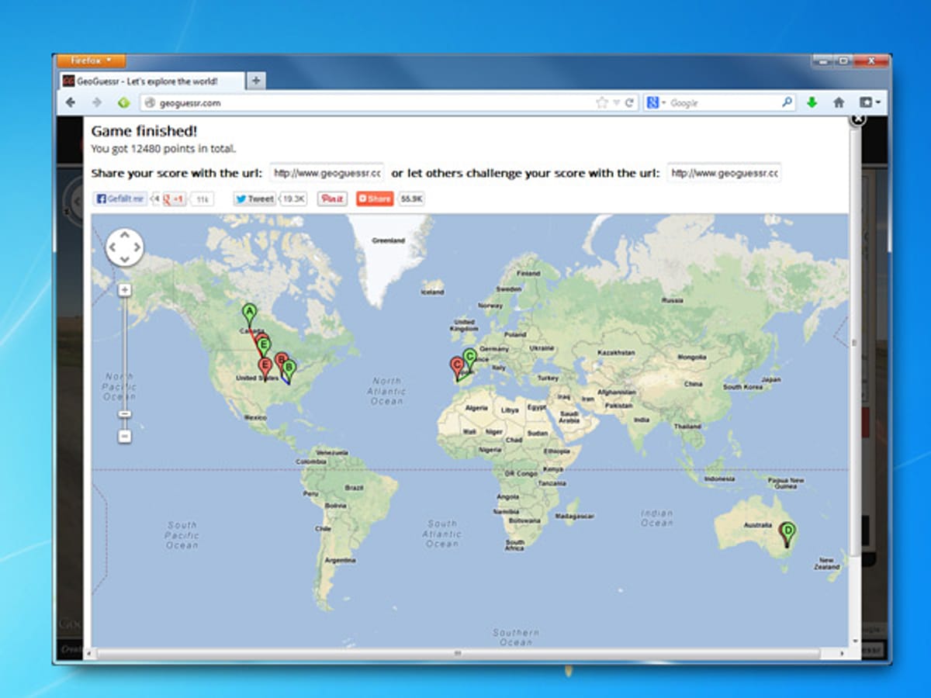931x698 pixels.
Task: Click the Tweet button
Action: point(256,199)
